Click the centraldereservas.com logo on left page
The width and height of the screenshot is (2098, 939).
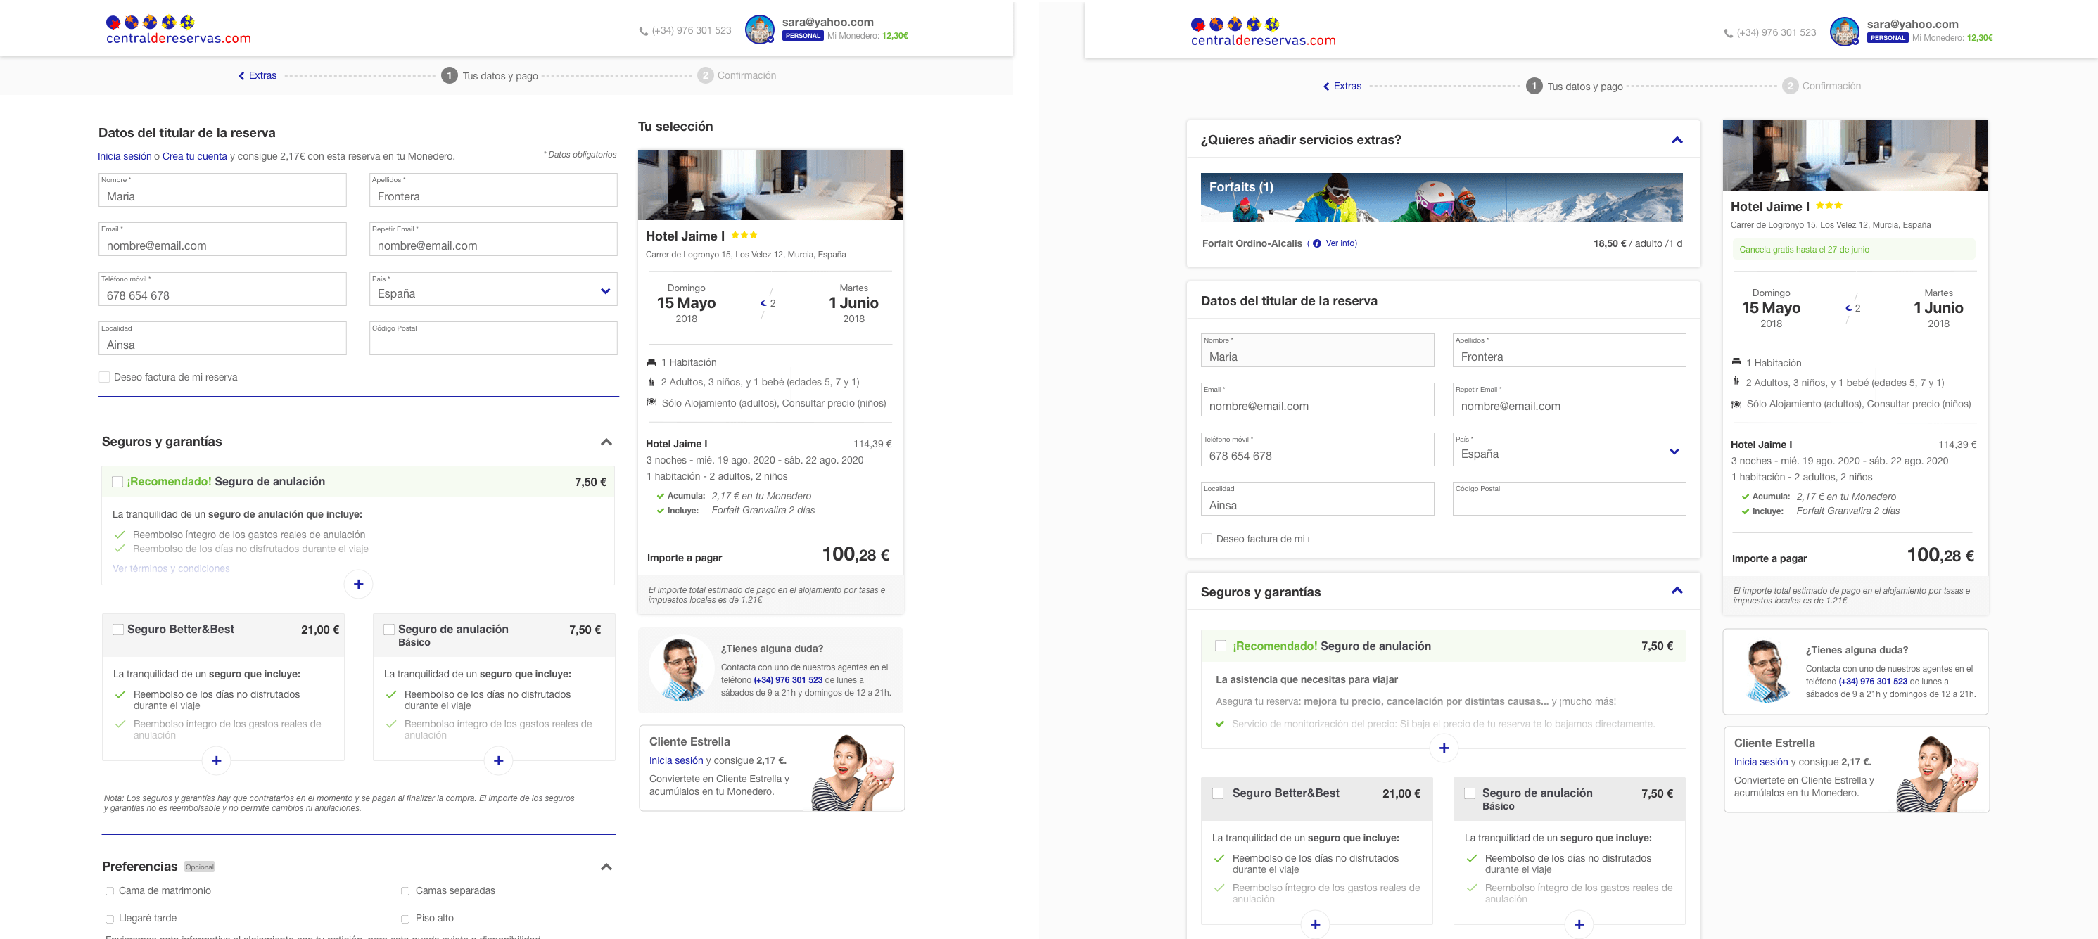(x=179, y=30)
